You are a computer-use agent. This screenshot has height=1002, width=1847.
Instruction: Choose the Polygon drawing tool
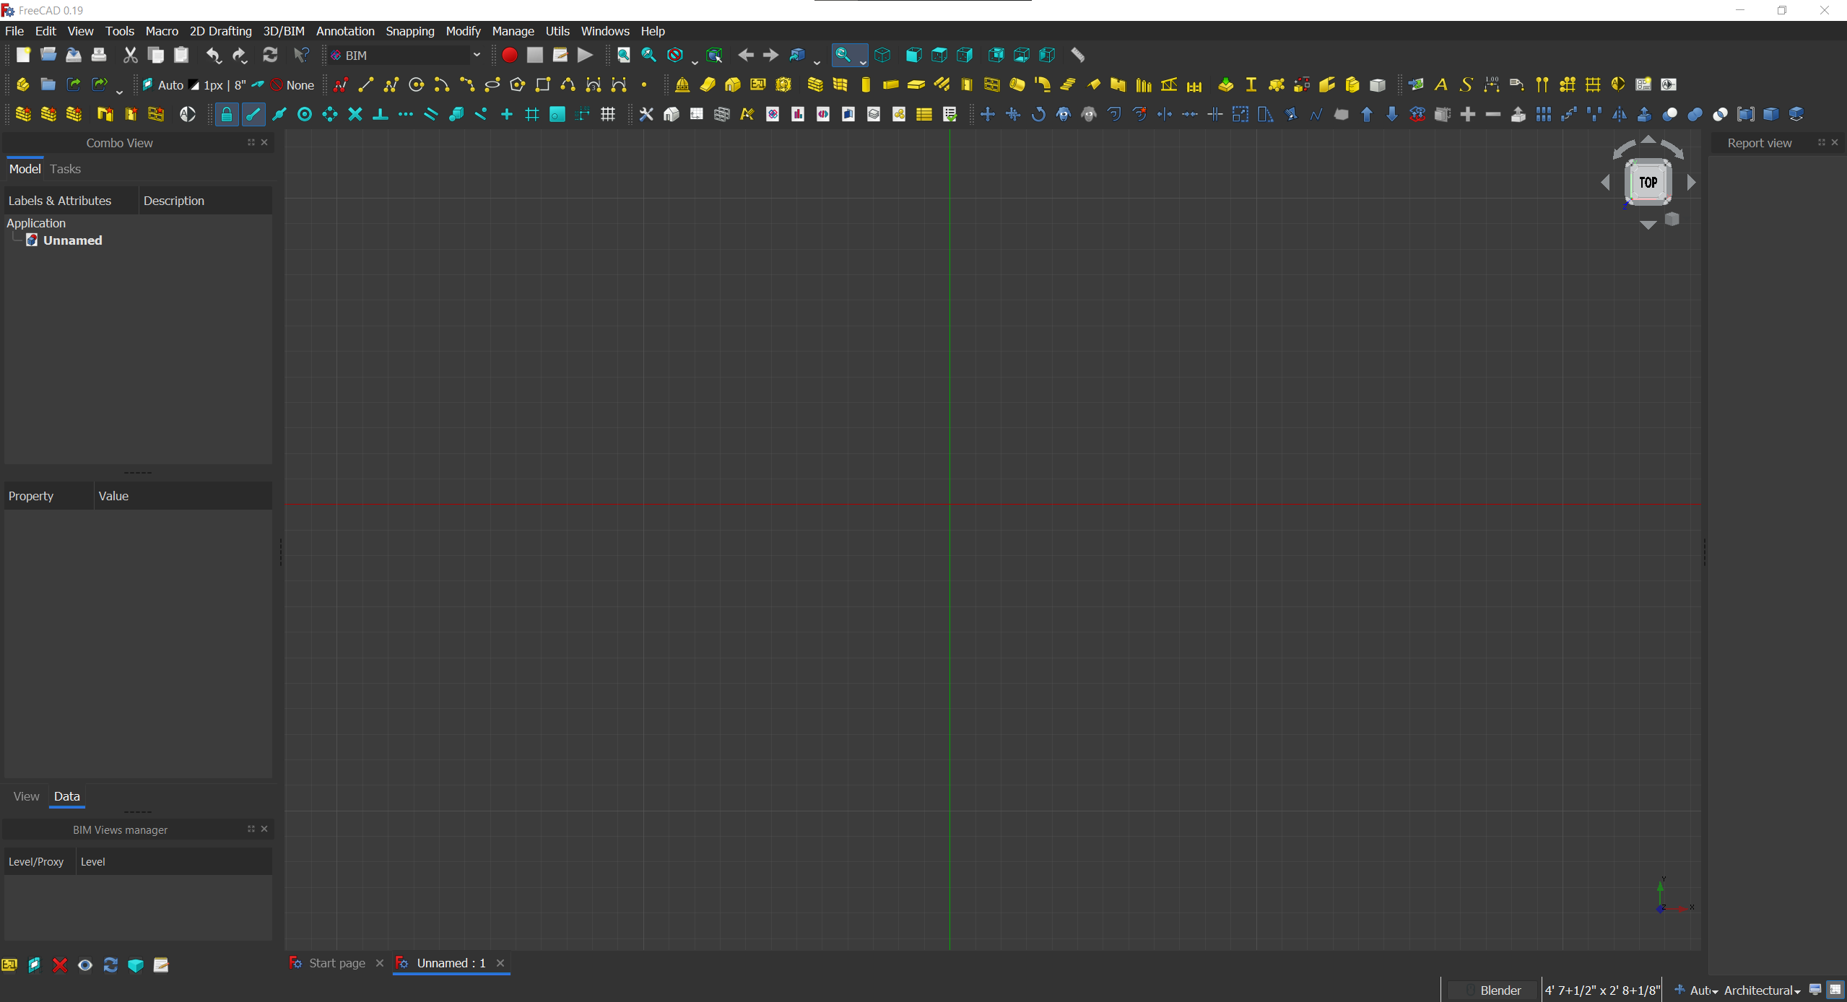coord(517,85)
